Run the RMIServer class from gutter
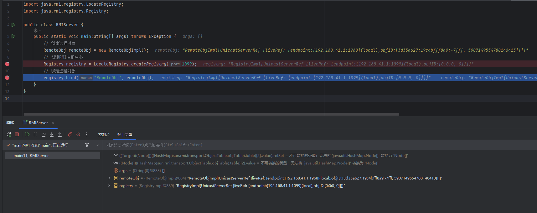Image resolution: width=537 pixels, height=213 pixels. pyautogui.click(x=13, y=25)
